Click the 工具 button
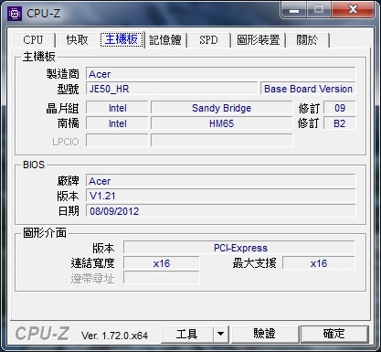 pyautogui.click(x=187, y=334)
